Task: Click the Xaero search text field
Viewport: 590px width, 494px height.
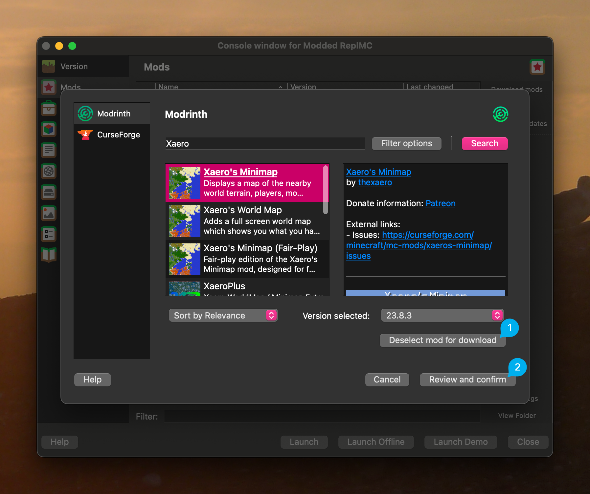Action: tap(265, 144)
